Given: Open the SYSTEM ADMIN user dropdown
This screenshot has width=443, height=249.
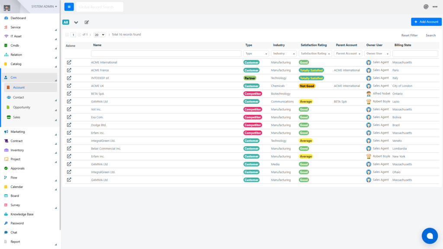Looking at the screenshot, I should (x=44, y=6).
